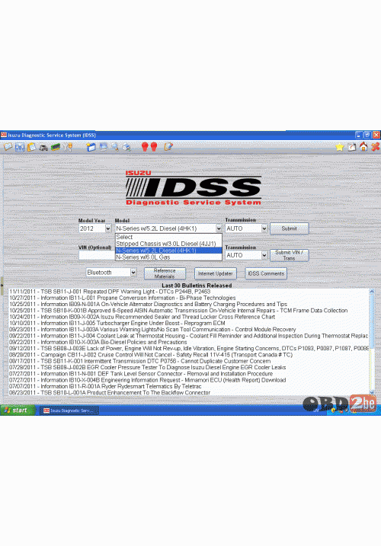This screenshot has width=381, height=546.
Task: Select bulletin 'Isuzu Recommended Sealer and Thread Locker'
Action: point(142,317)
